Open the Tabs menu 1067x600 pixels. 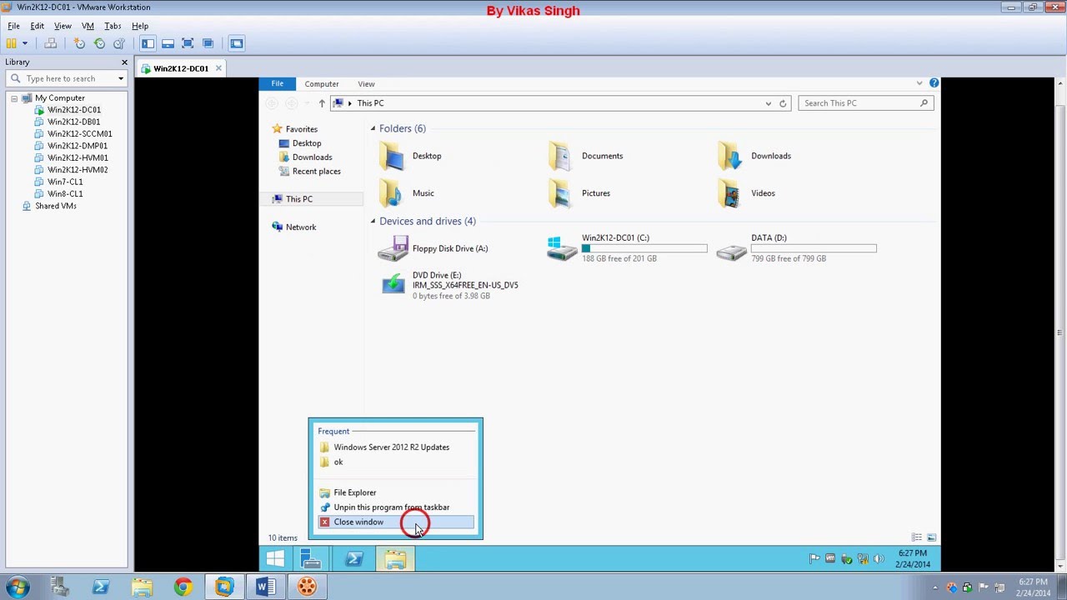coord(113,26)
